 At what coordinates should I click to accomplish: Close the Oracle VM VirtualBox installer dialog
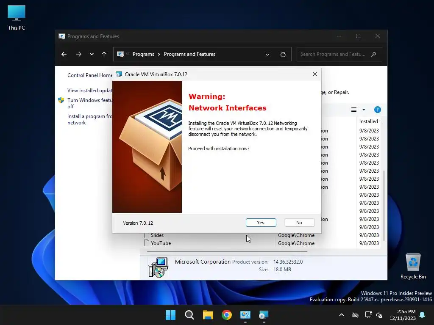coord(315,74)
